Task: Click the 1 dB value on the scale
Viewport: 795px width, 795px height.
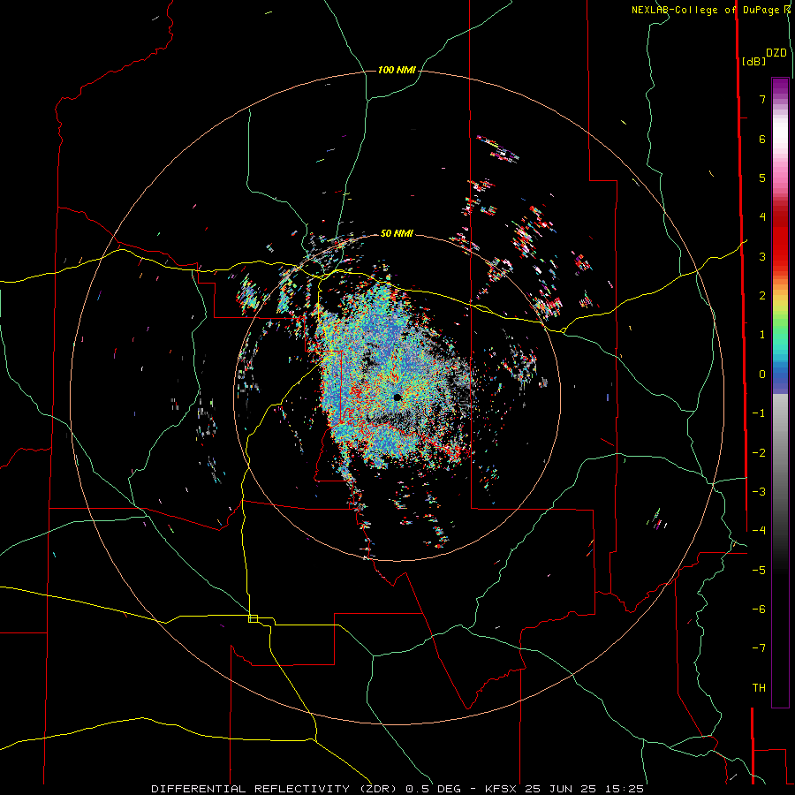Action: 762,335
